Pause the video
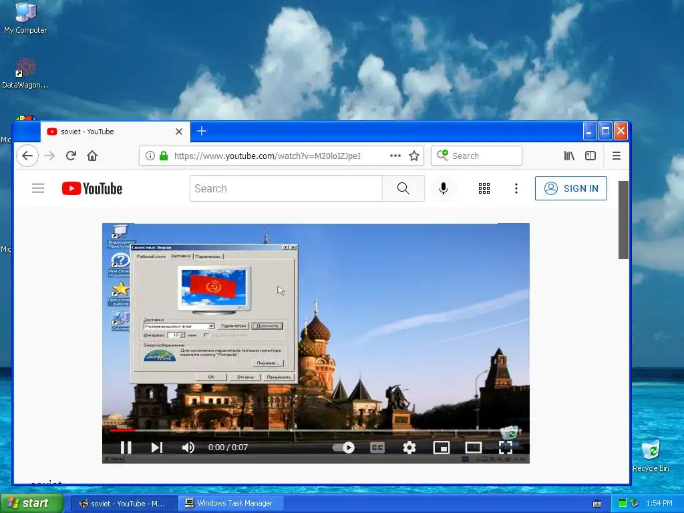Viewport: 684px width, 513px height. click(x=126, y=448)
